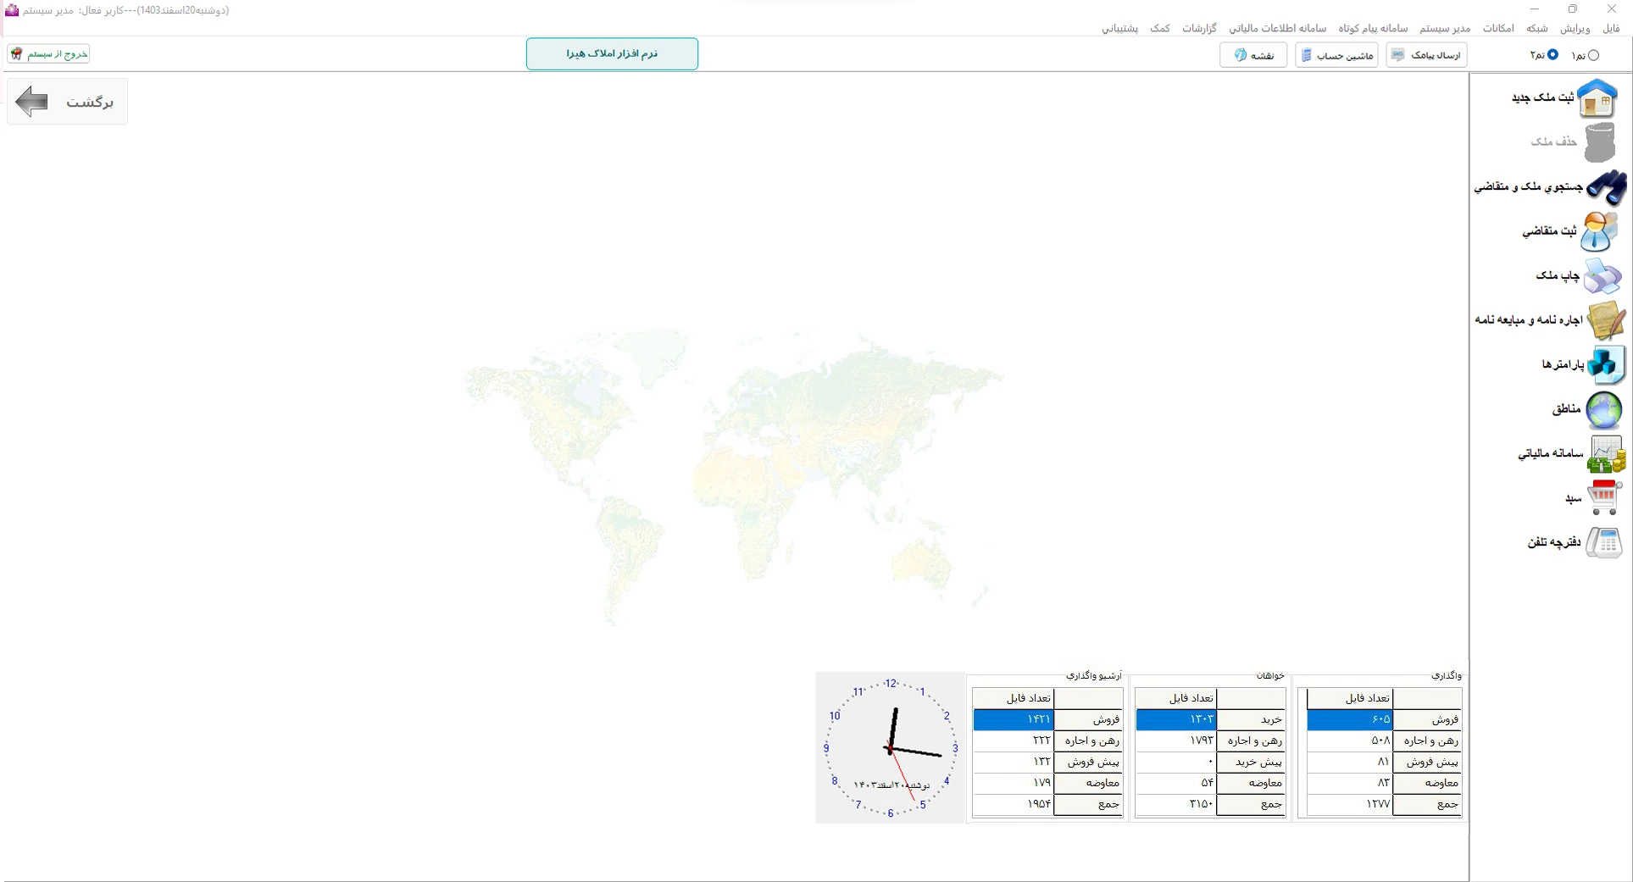The image size is (1633, 882).
Task: Open the System Manager menu (مدیر سیستم)
Action: [1445, 29]
